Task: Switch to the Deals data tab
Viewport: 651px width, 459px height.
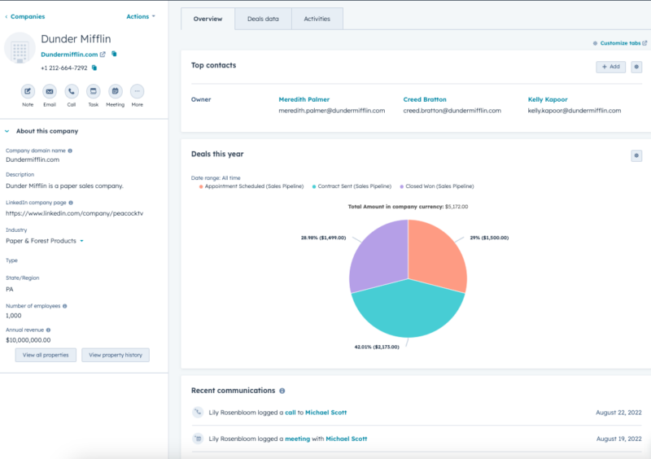Action: pos(263,19)
